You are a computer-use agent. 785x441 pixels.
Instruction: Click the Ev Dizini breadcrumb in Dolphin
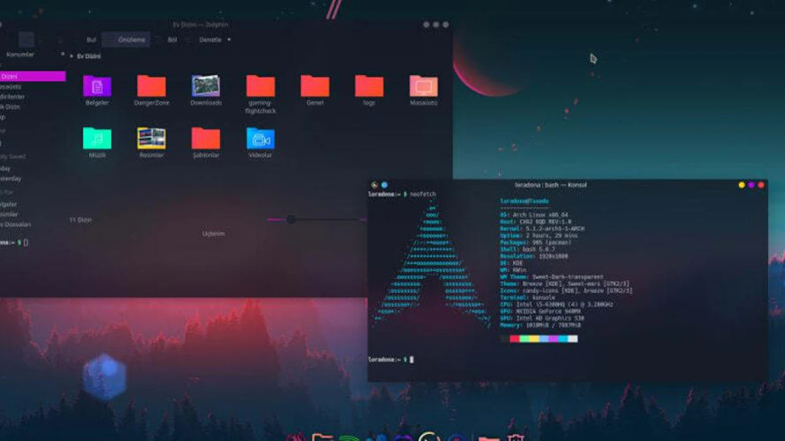(x=89, y=56)
